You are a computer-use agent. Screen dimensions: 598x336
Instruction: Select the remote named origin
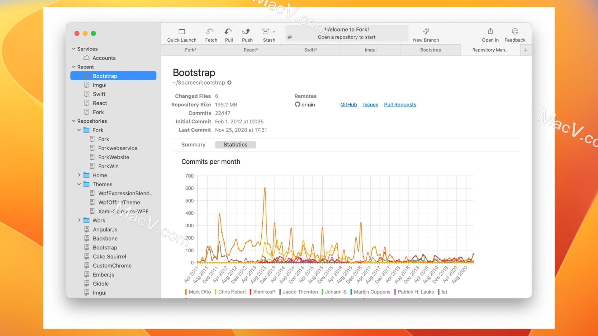(x=308, y=105)
